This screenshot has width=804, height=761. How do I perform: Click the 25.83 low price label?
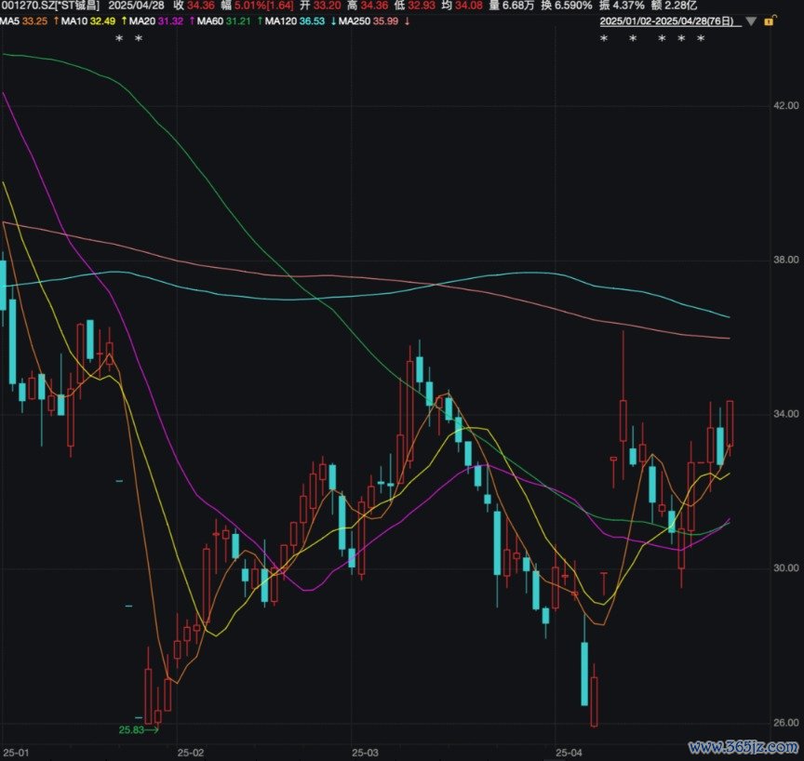[132, 730]
